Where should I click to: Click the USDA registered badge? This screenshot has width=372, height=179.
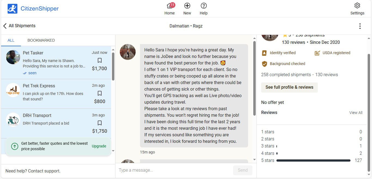[332, 53]
